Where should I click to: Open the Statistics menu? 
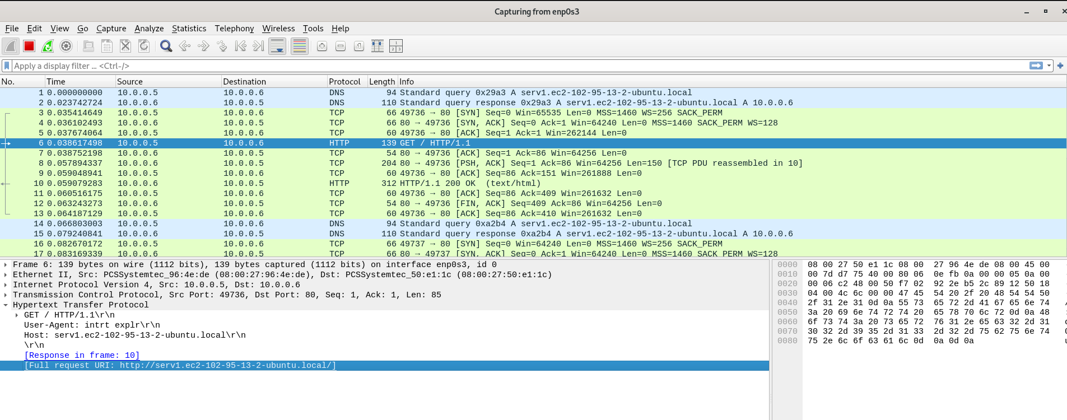pyautogui.click(x=189, y=29)
